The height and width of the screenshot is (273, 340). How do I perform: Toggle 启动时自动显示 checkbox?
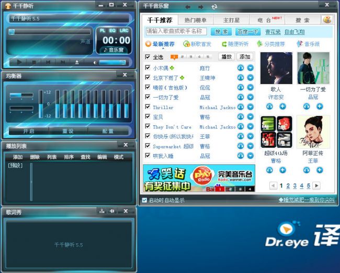145,200
